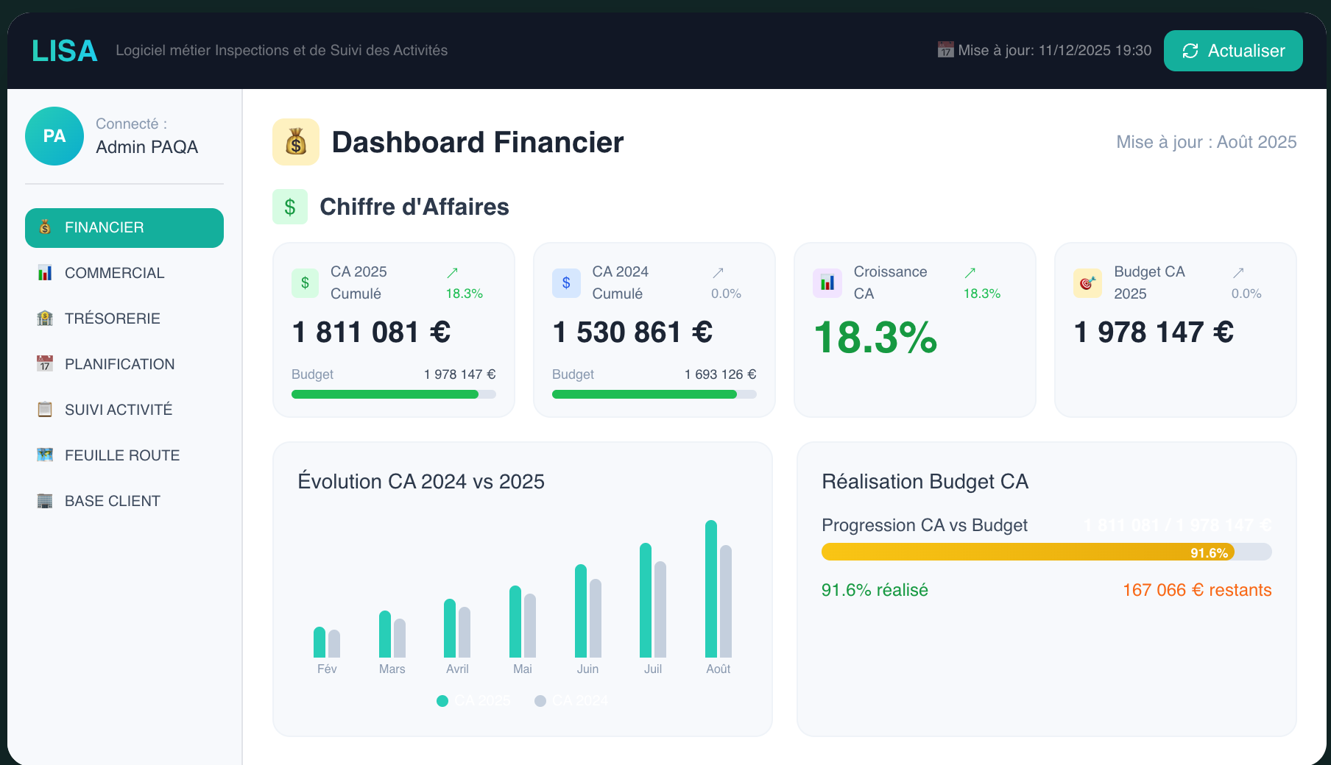Image resolution: width=1331 pixels, height=765 pixels.
Task: Toggle the CA 2025 legend item
Action: point(472,700)
